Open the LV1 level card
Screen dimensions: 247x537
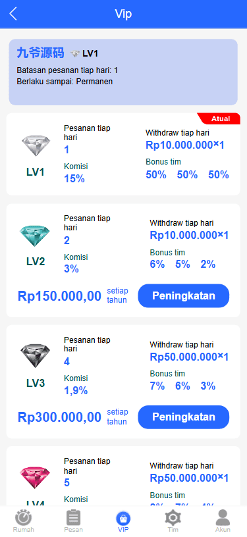[123, 154]
